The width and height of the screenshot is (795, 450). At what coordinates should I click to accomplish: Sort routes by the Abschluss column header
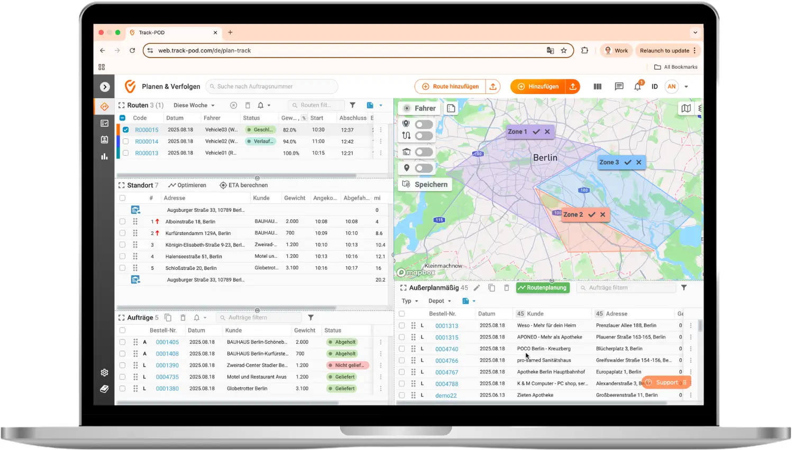point(353,118)
